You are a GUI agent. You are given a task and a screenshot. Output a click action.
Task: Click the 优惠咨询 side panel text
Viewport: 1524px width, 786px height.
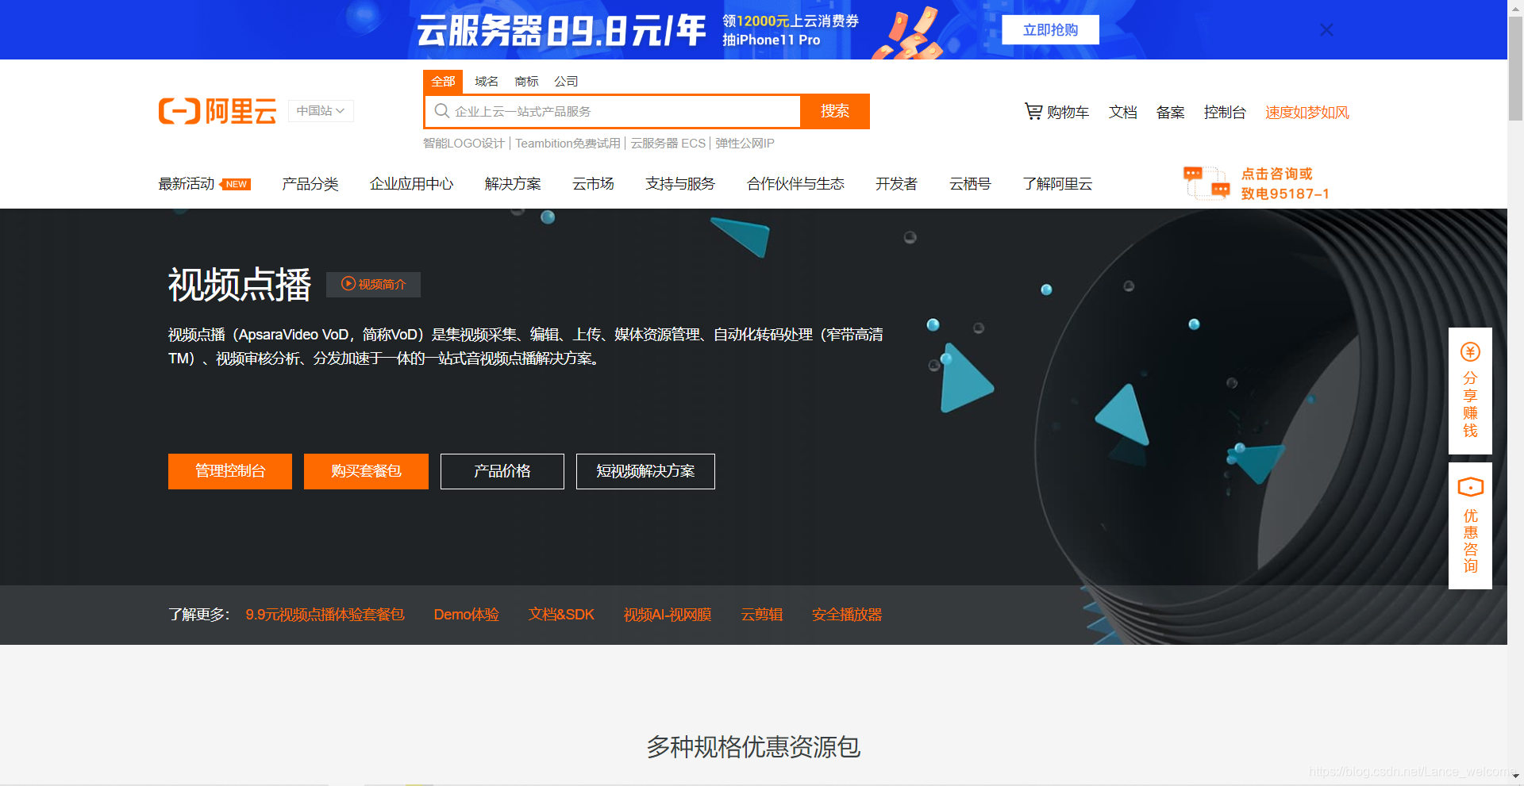[1470, 541]
